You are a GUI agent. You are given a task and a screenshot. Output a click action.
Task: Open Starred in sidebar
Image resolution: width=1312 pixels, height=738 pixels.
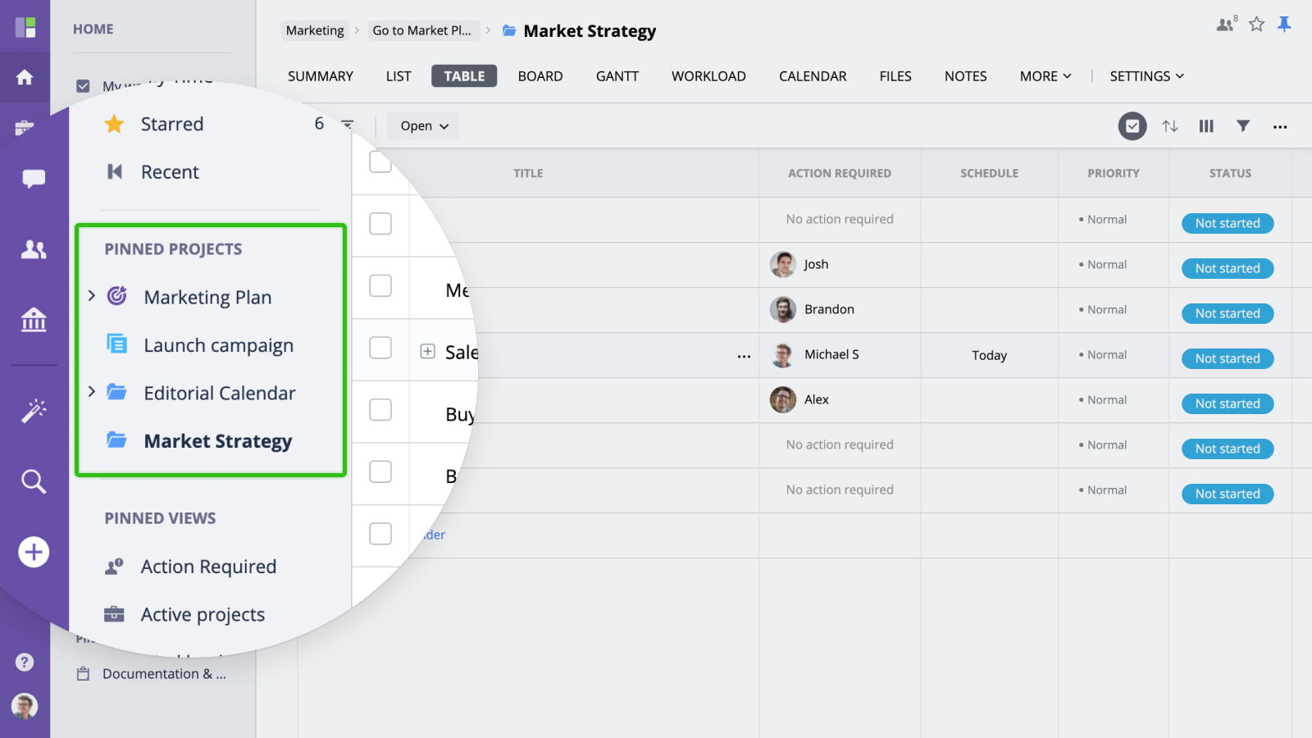pyautogui.click(x=172, y=124)
